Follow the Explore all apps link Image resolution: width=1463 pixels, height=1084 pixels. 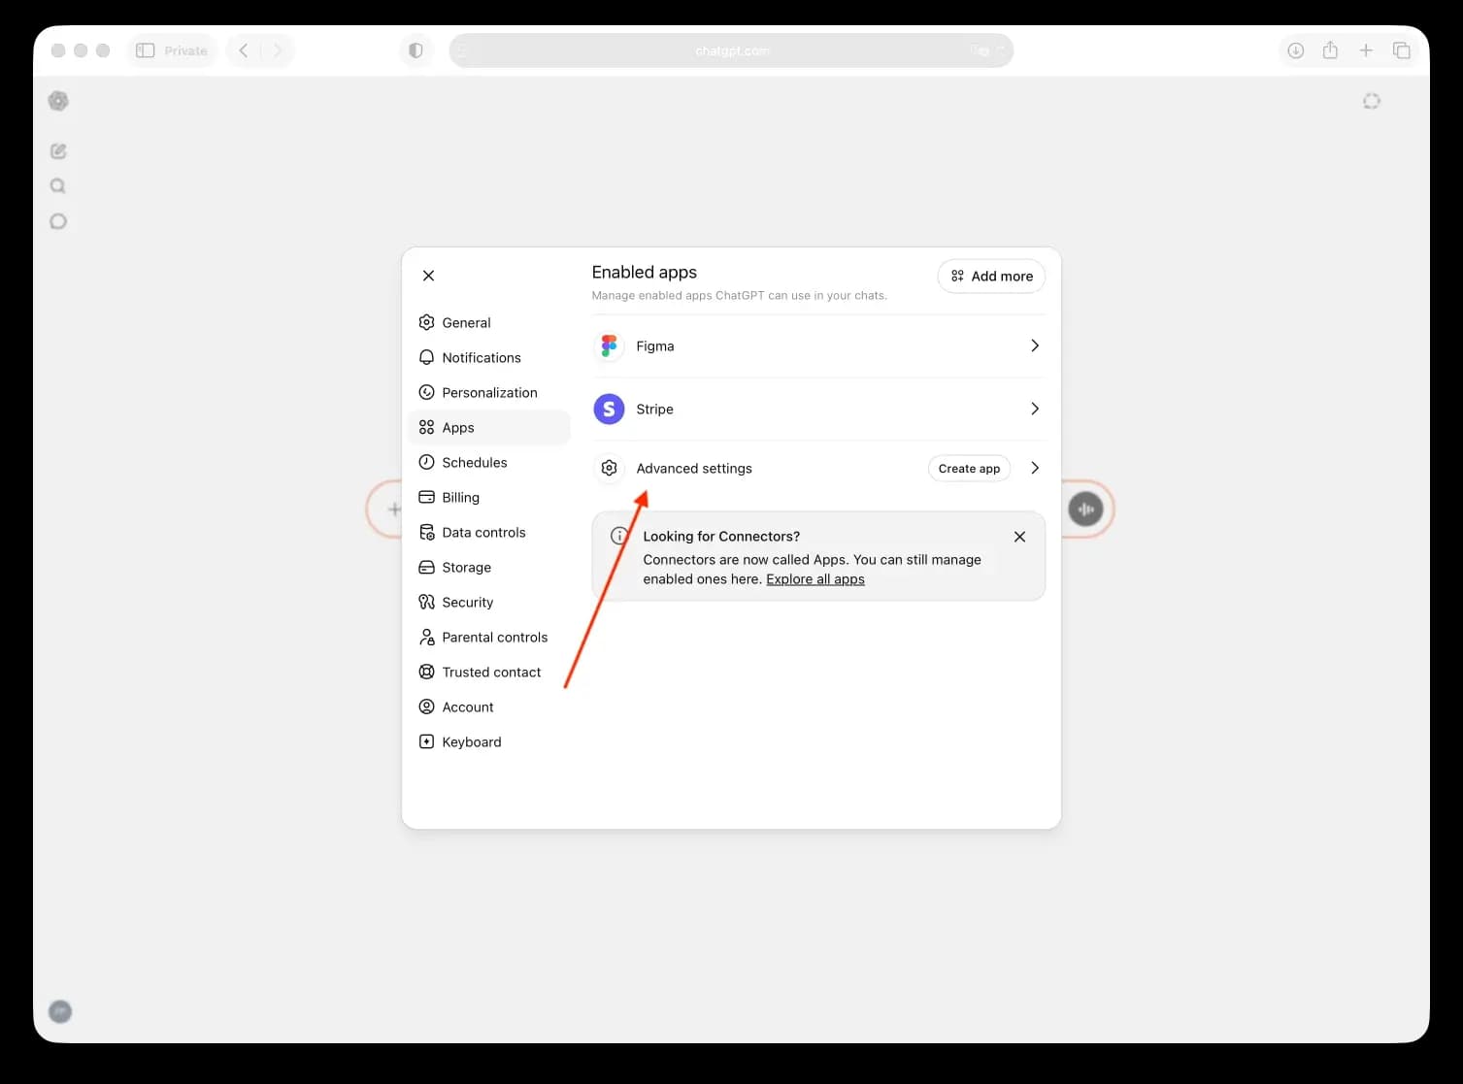(x=815, y=579)
